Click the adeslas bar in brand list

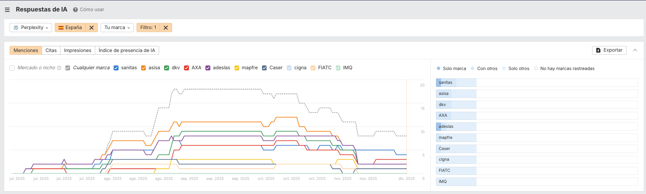tap(456, 127)
